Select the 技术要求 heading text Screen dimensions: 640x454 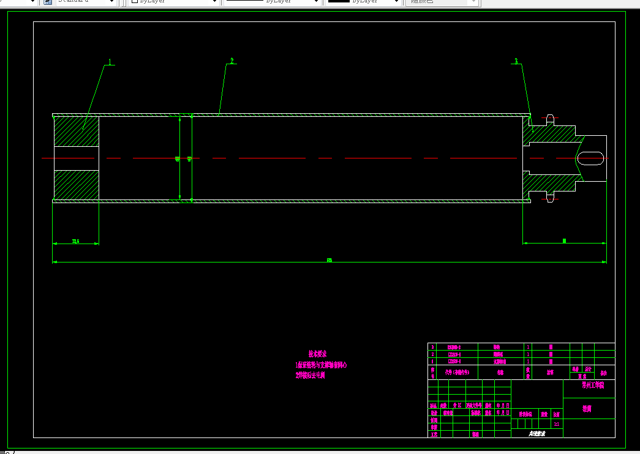point(317,354)
